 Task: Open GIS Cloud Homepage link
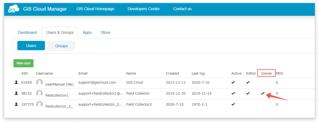[x=95, y=9]
